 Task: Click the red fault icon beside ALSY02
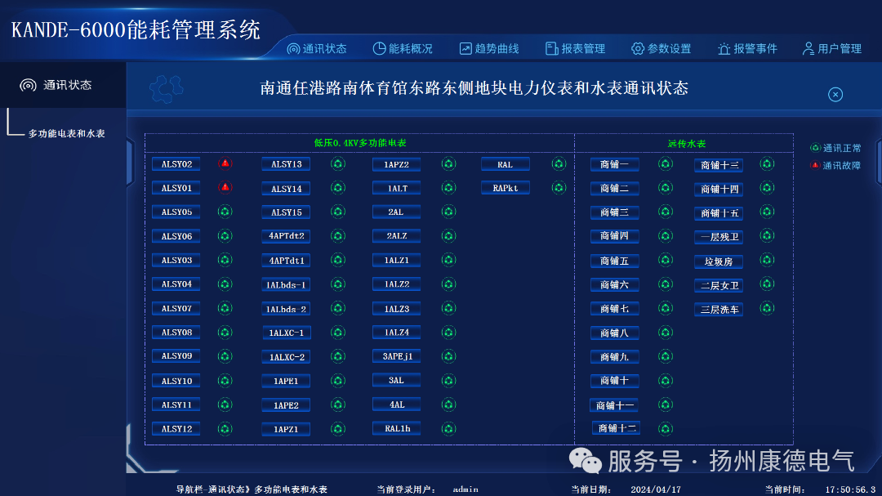225,163
